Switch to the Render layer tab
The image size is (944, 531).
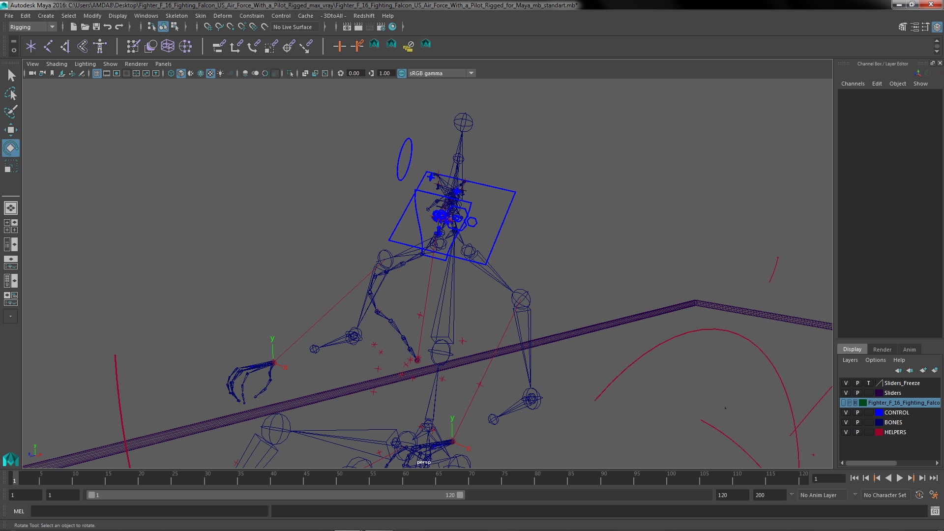tap(882, 350)
